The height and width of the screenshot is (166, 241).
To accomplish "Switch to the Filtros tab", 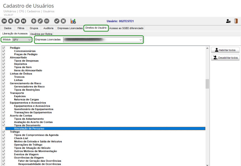I will [21, 28].
